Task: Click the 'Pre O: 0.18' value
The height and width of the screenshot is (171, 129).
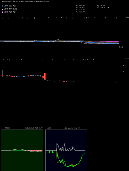Action: [80, 5]
